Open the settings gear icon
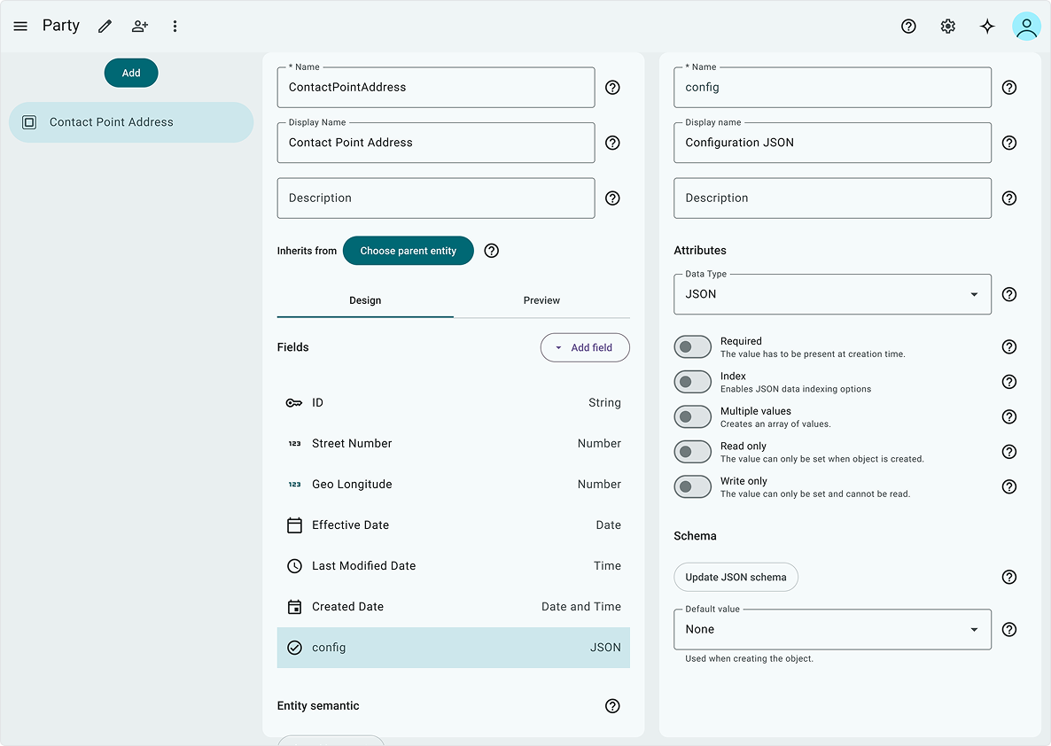1051x746 pixels. (948, 27)
